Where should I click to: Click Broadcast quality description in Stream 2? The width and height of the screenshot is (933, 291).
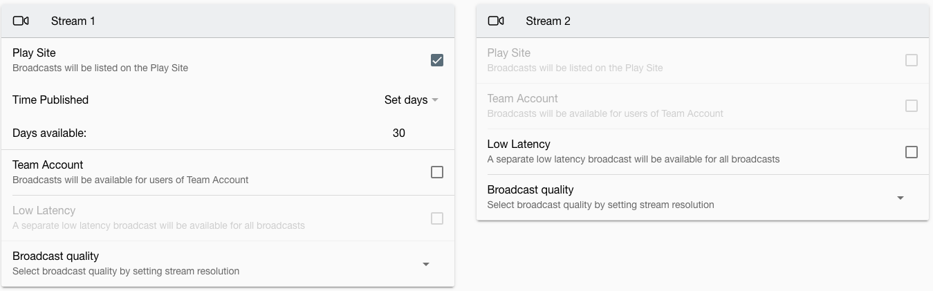pos(600,205)
